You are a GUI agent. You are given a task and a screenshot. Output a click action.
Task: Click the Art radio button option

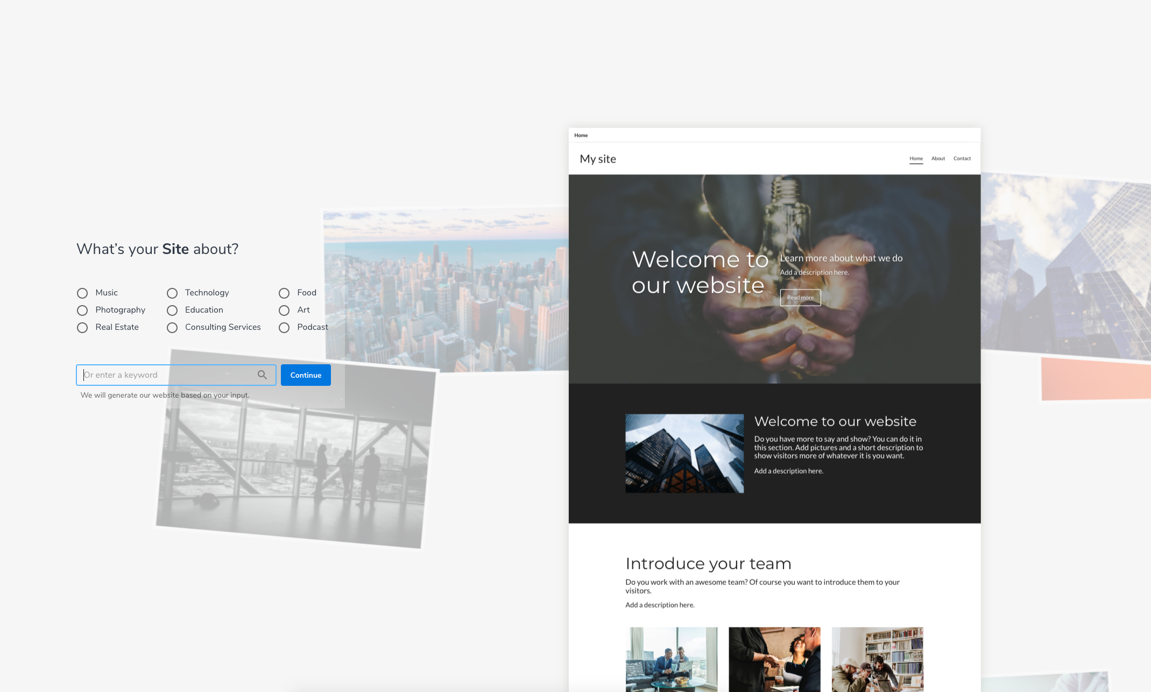(283, 310)
